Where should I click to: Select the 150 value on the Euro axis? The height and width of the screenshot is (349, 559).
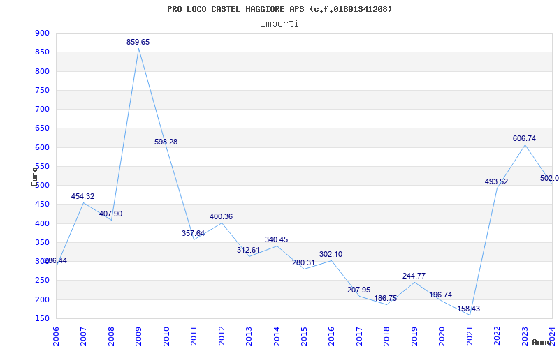pyautogui.click(x=42, y=318)
